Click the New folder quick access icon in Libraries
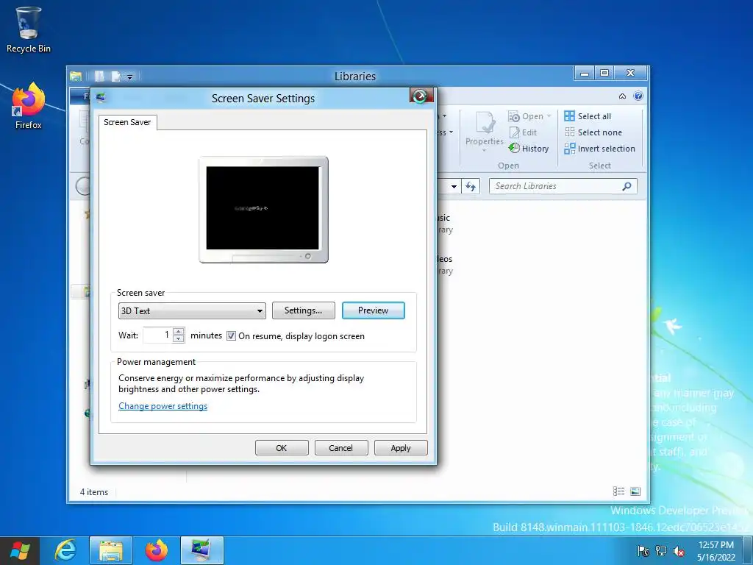The height and width of the screenshot is (565, 753). (x=115, y=77)
